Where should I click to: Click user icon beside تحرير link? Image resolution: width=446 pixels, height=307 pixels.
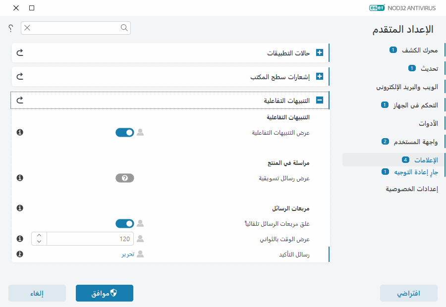pyautogui.click(x=140, y=254)
